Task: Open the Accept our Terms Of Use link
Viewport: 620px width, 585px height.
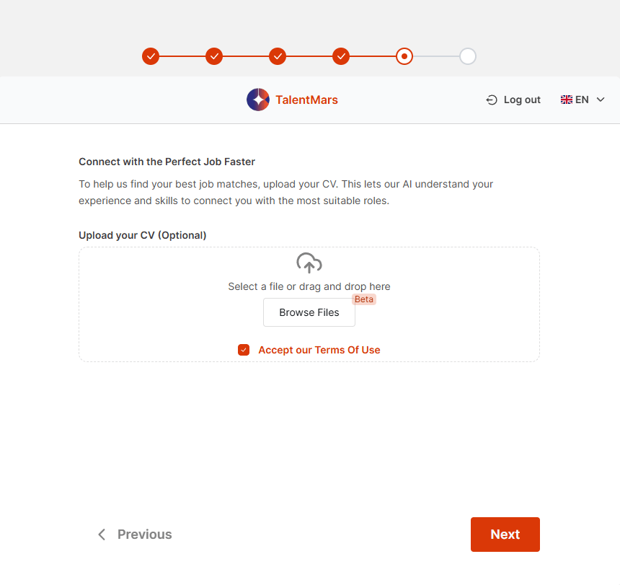Action: coord(319,350)
